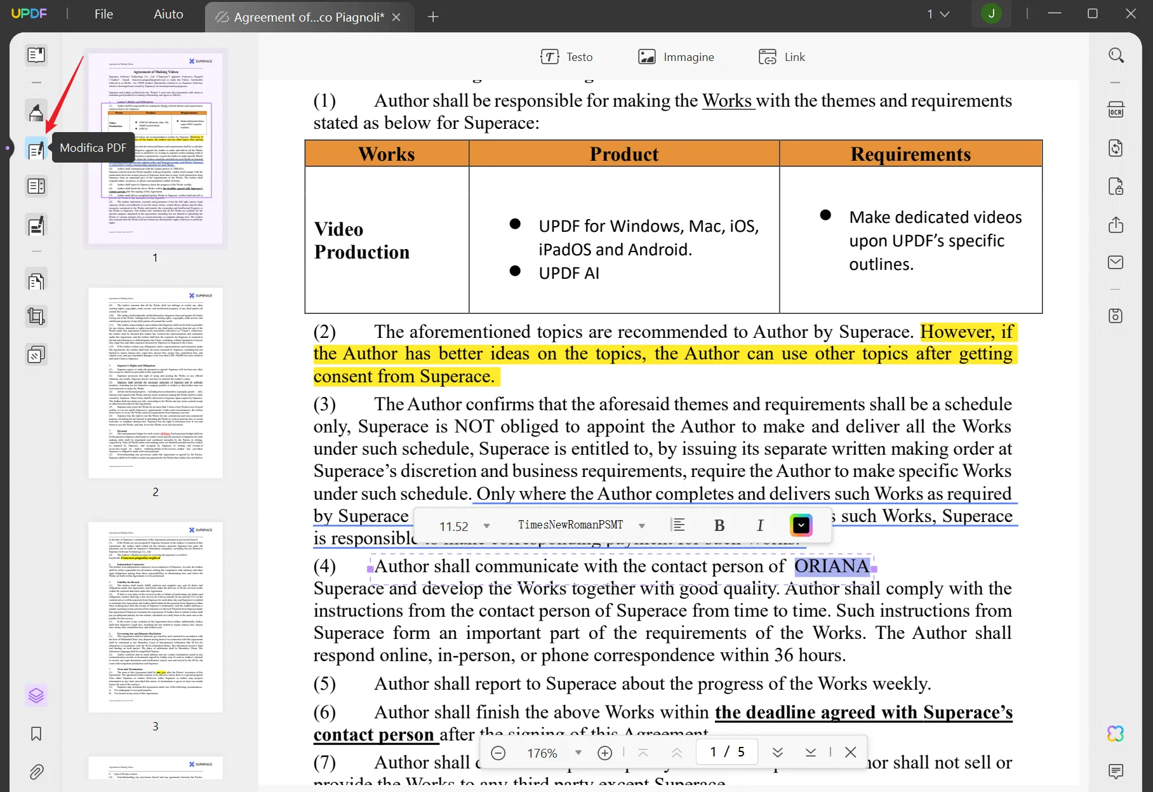The height and width of the screenshot is (792, 1153).
Task: Go to previous page arrow
Action: (677, 753)
